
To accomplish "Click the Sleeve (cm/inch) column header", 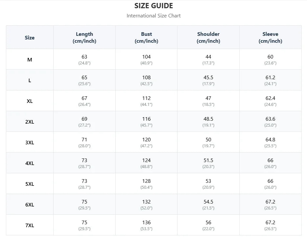I will pyautogui.click(x=271, y=37).
